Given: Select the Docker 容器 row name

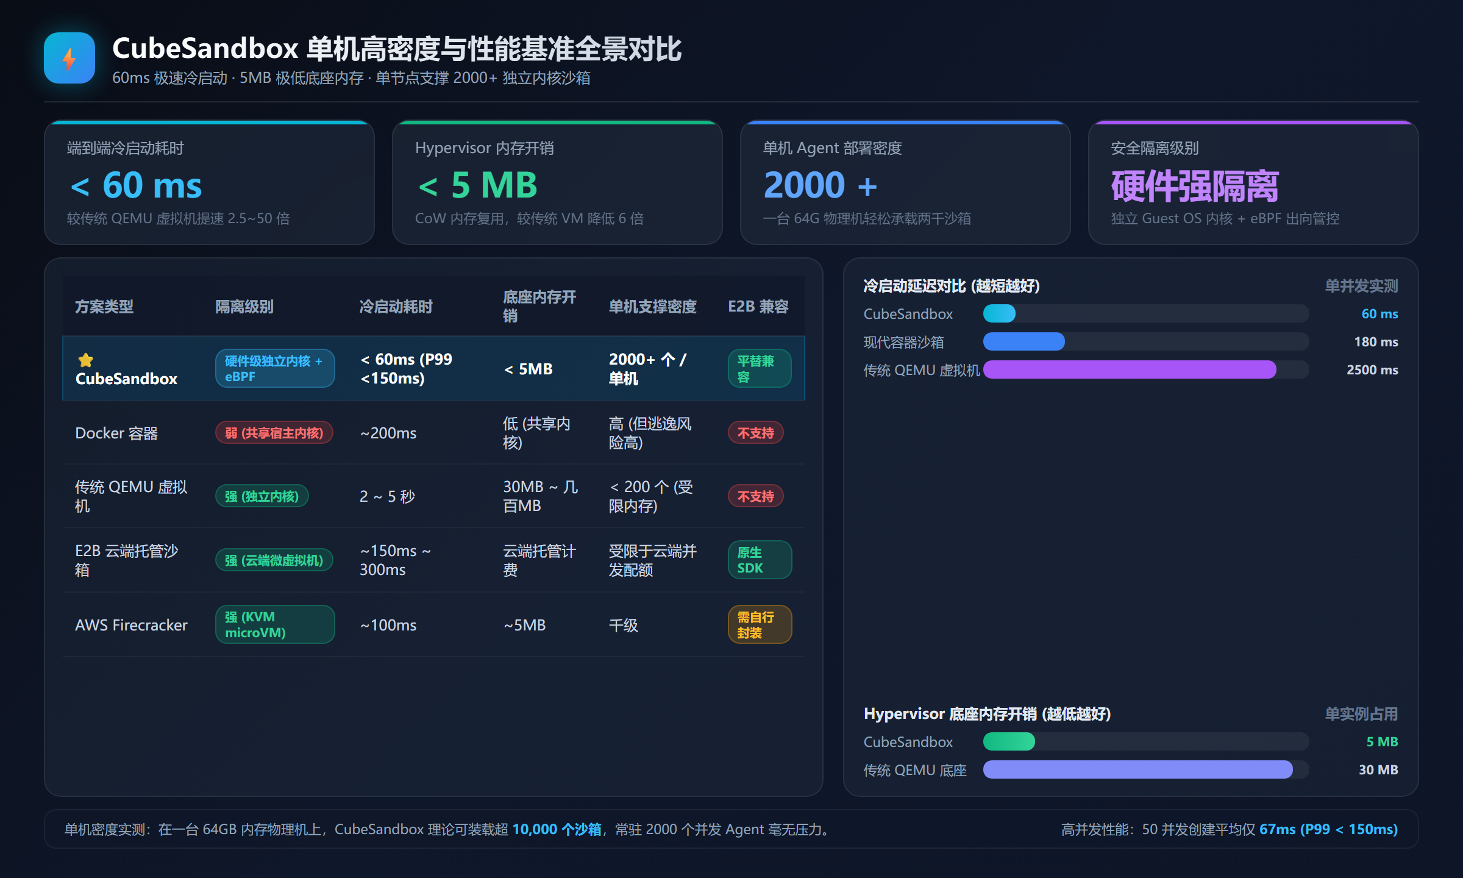Looking at the screenshot, I should (x=116, y=433).
